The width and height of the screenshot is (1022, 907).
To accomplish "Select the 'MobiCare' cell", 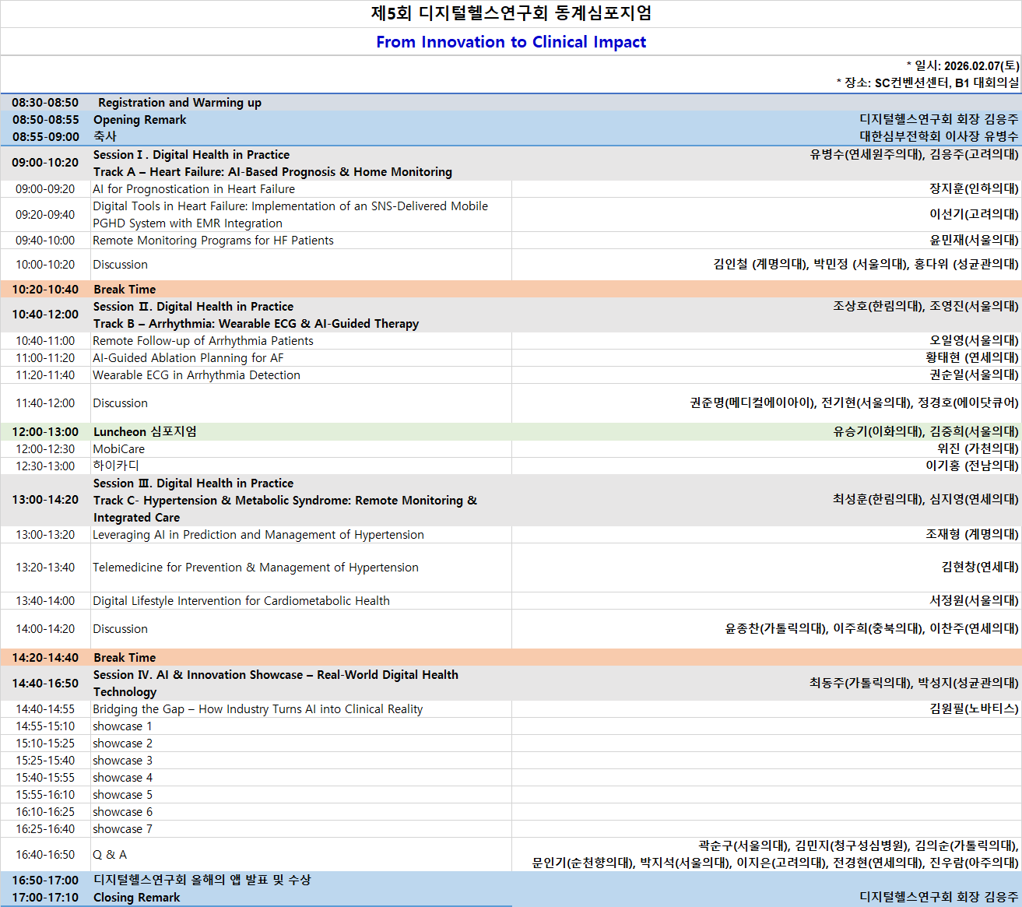I will click(x=119, y=449).
